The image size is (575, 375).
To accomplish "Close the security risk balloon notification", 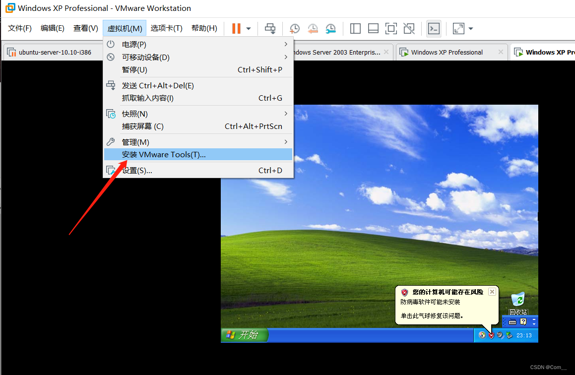I will tap(492, 292).
